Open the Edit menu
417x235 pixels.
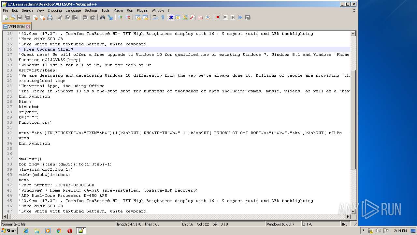(x=15, y=10)
